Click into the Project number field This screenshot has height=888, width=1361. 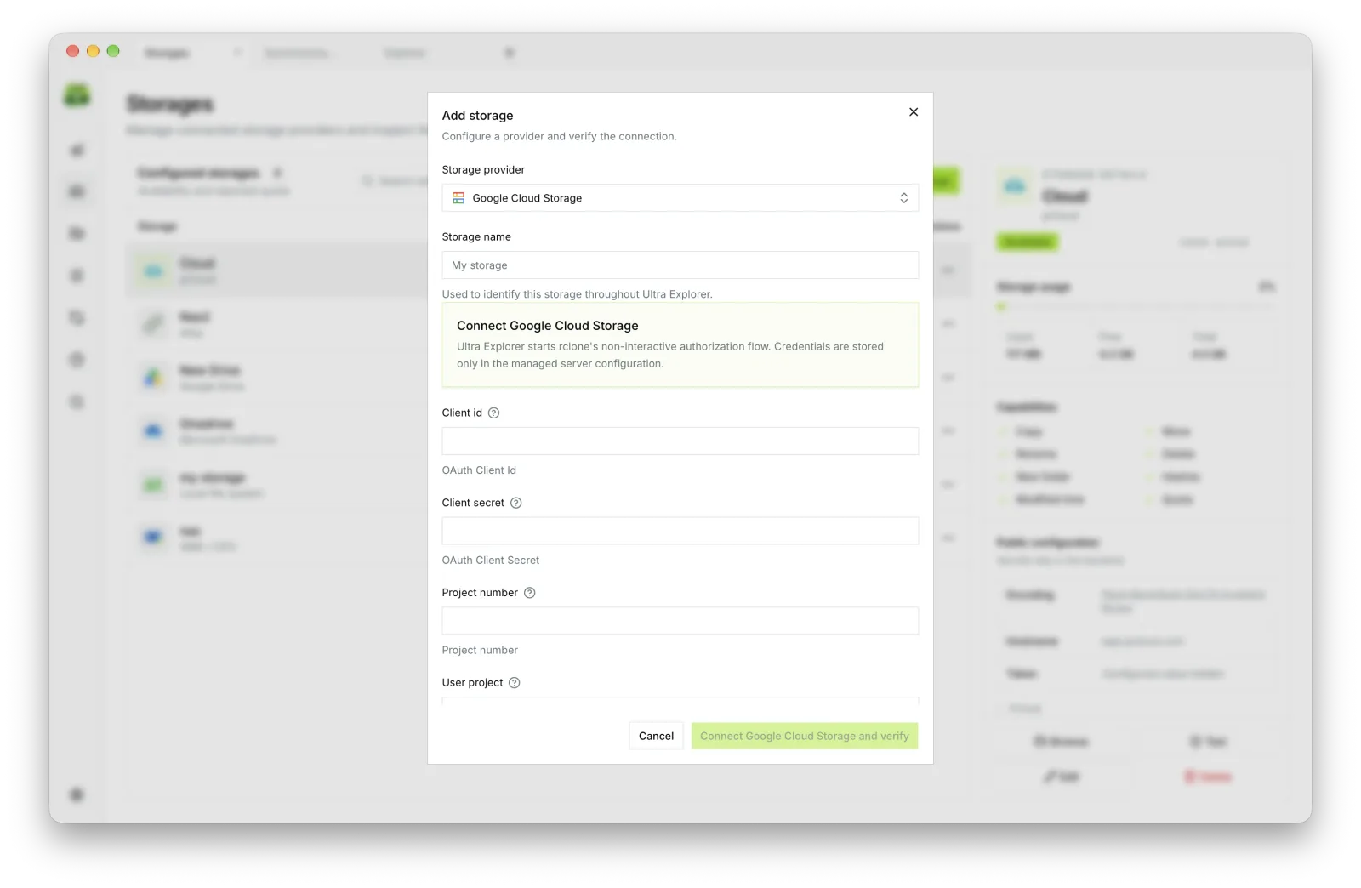click(680, 621)
